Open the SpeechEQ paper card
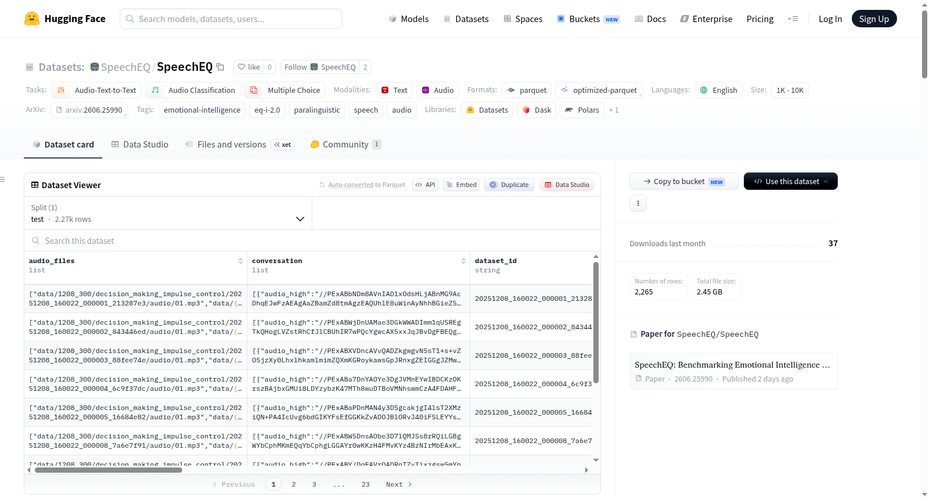 pos(733,371)
